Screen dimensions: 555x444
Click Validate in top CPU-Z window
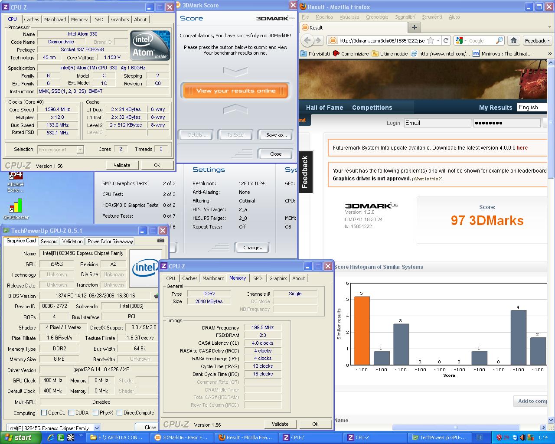point(122,165)
